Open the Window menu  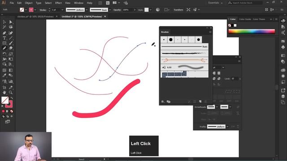coord(78,3)
